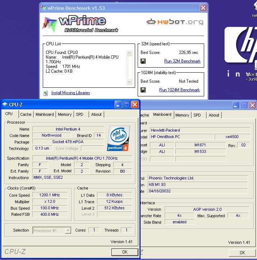
Task: Click the Bus Speed value 100.0 MHz
Action: (x=50, y=208)
